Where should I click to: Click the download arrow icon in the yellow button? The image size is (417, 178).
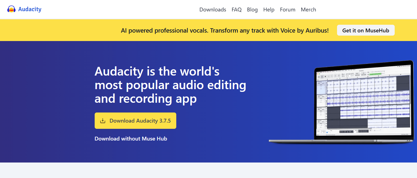(103, 121)
